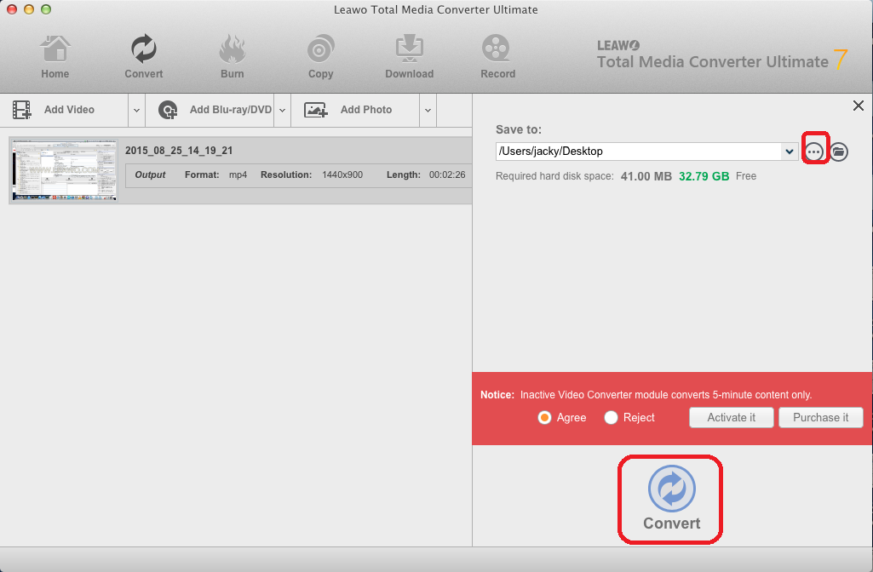The height and width of the screenshot is (572, 873).
Task: Click the Activate it button
Action: click(x=731, y=417)
